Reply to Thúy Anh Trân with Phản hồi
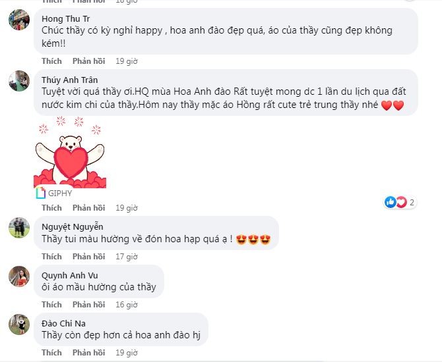 [89, 208]
